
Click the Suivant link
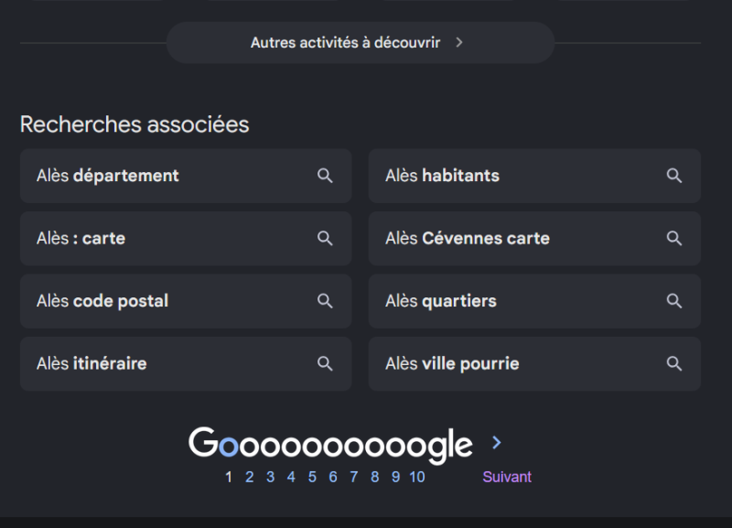coord(507,477)
